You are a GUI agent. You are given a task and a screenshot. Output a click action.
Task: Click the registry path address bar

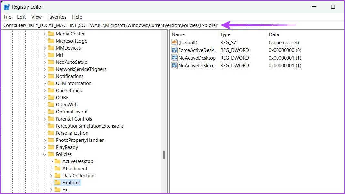(172, 25)
